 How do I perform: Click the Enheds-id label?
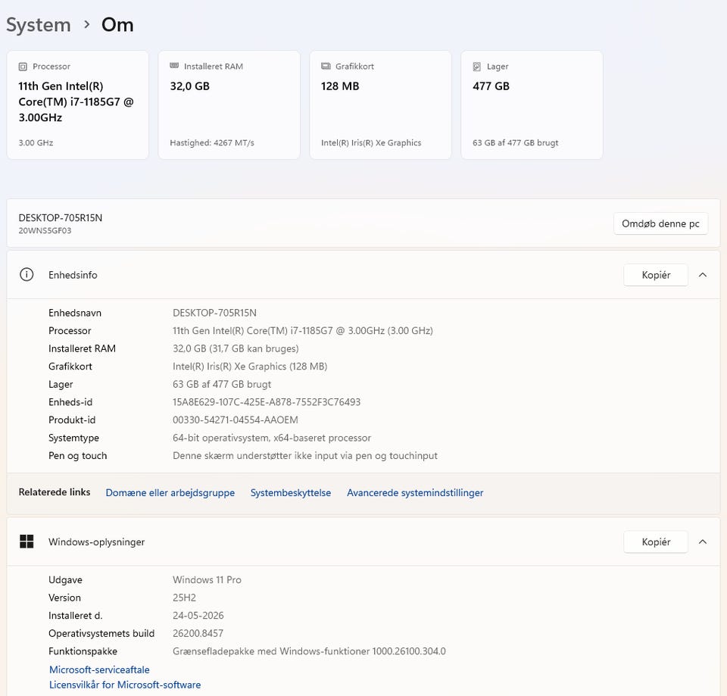(70, 402)
